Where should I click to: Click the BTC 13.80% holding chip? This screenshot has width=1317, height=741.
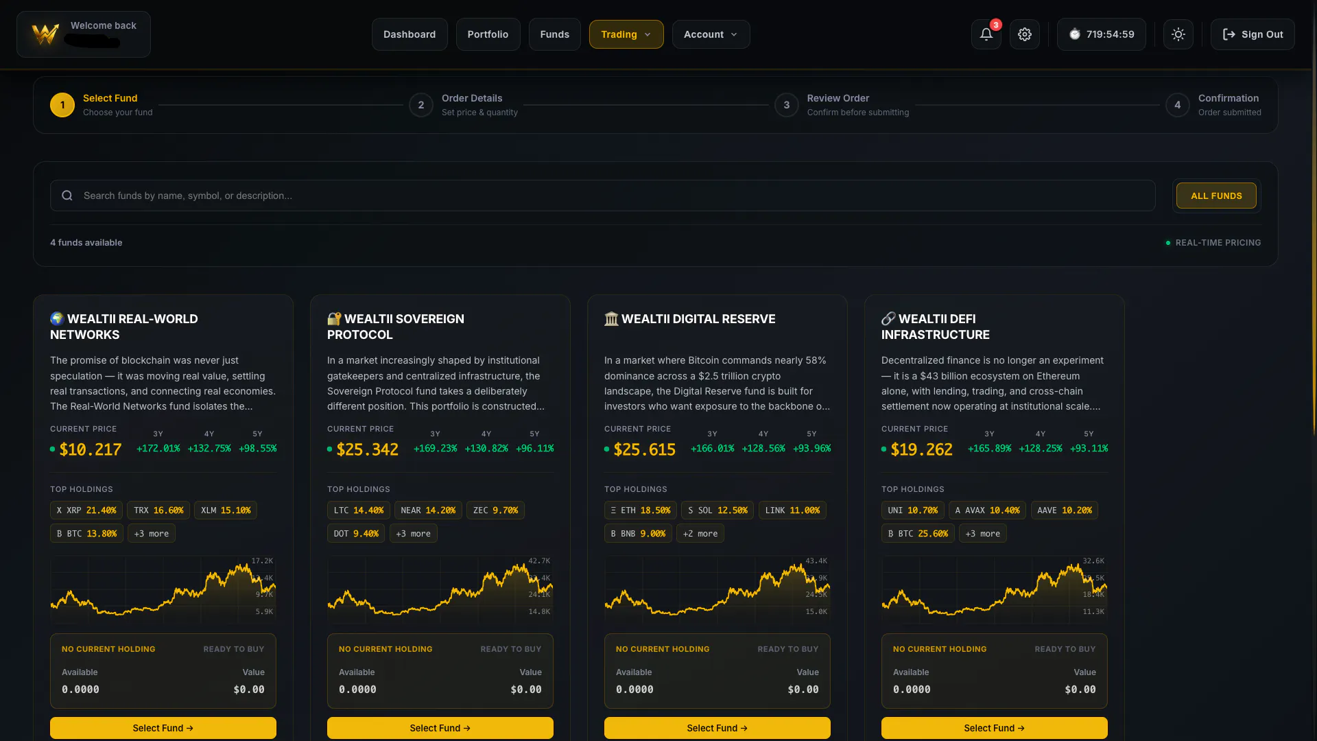click(x=86, y=533)
